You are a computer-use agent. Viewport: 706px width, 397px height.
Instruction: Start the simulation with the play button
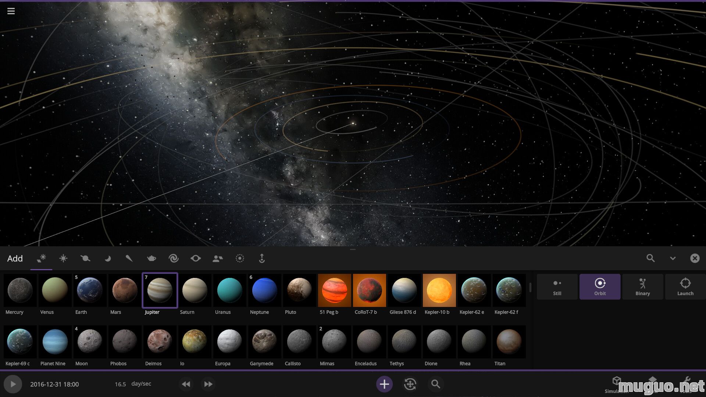(x=13, y=384)
